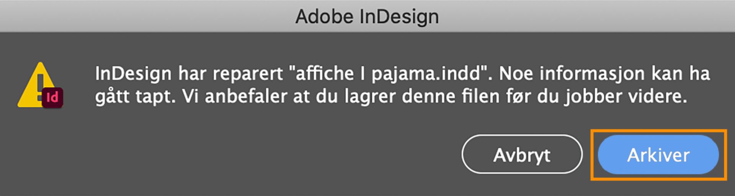The width and height of the screenshot is (735, 196).
Task: Click the "Adobe InDesign" dialog title
Action: pyautogui.click(x=367, y=16)
